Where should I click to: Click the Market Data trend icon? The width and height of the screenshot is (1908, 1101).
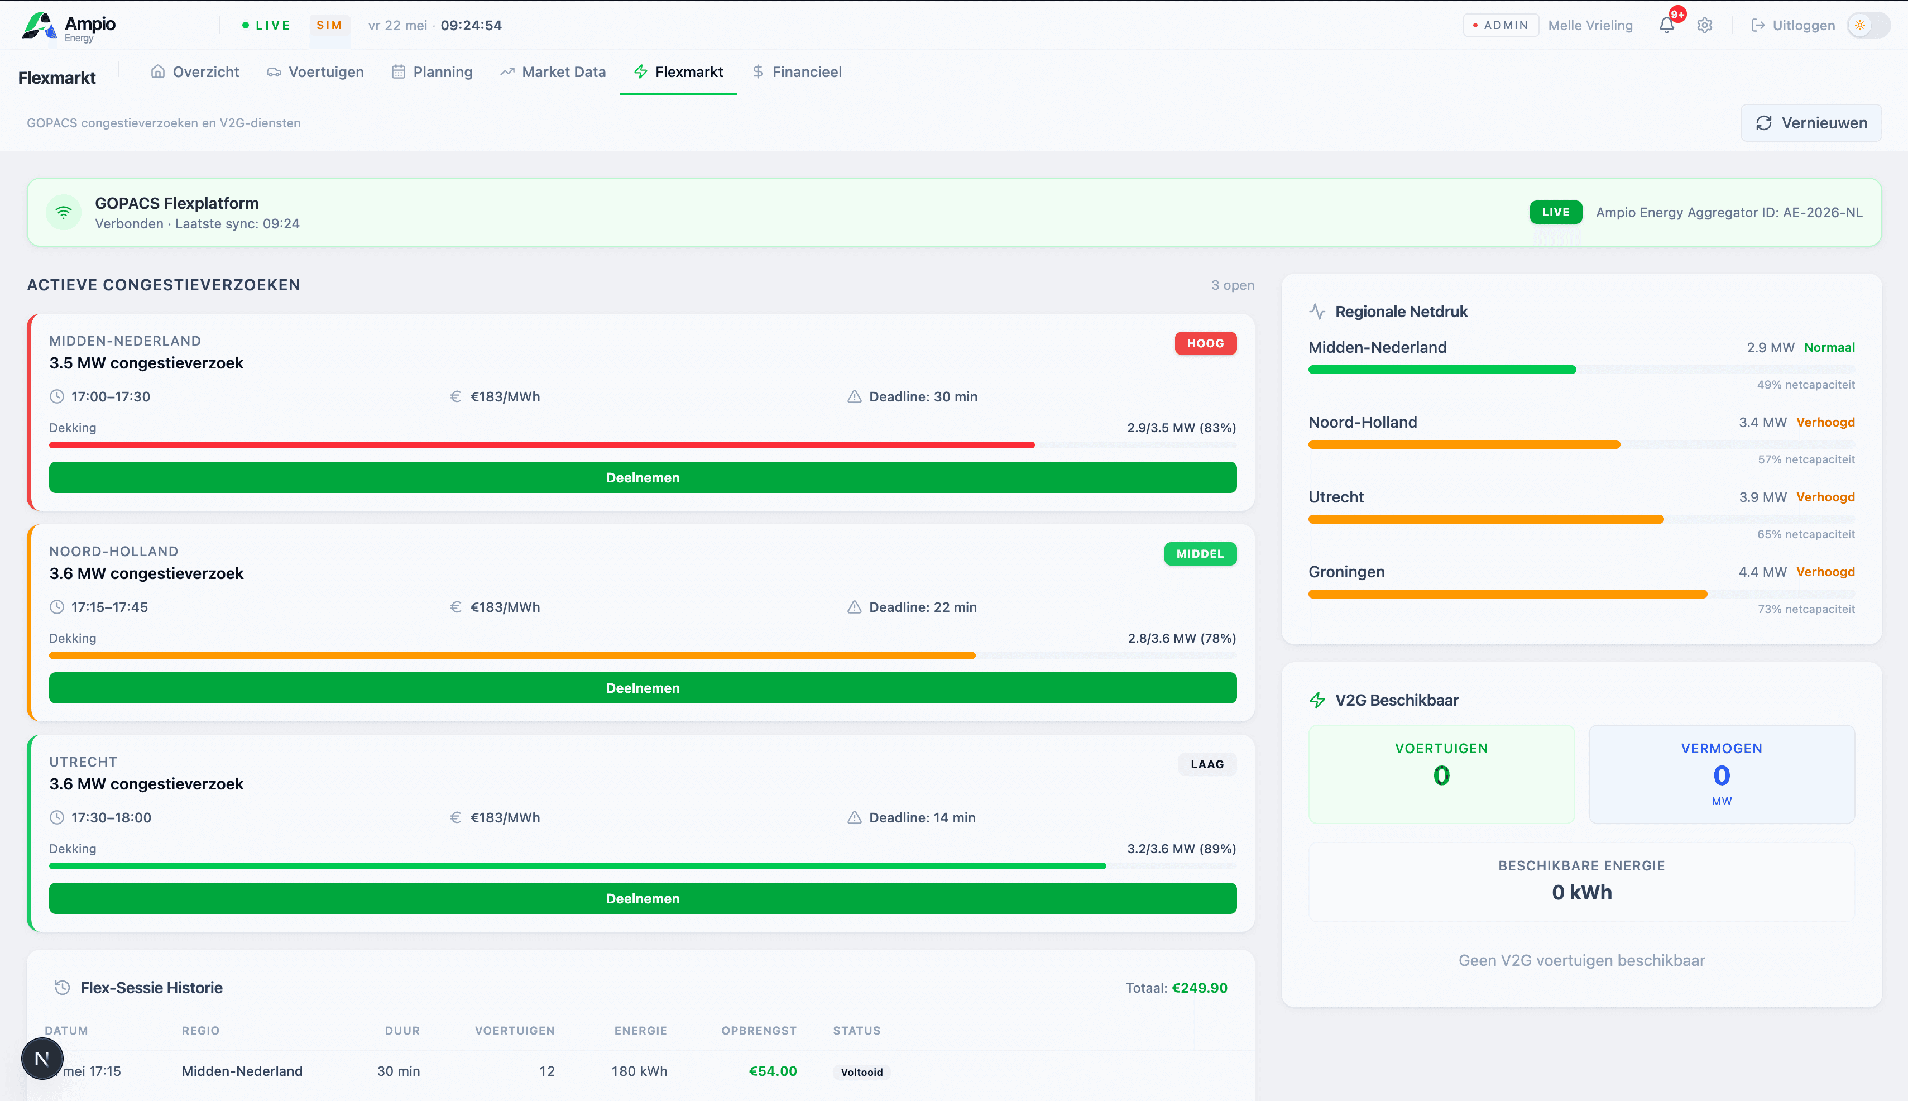click(507, 72)
